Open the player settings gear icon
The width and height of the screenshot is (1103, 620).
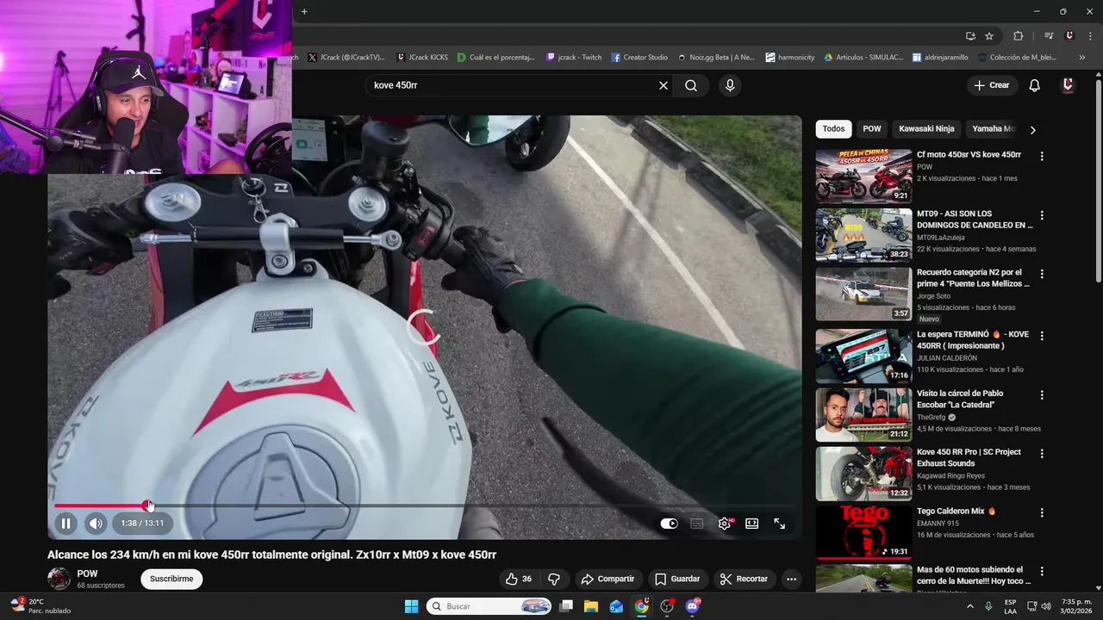click(x=725, y=524)
